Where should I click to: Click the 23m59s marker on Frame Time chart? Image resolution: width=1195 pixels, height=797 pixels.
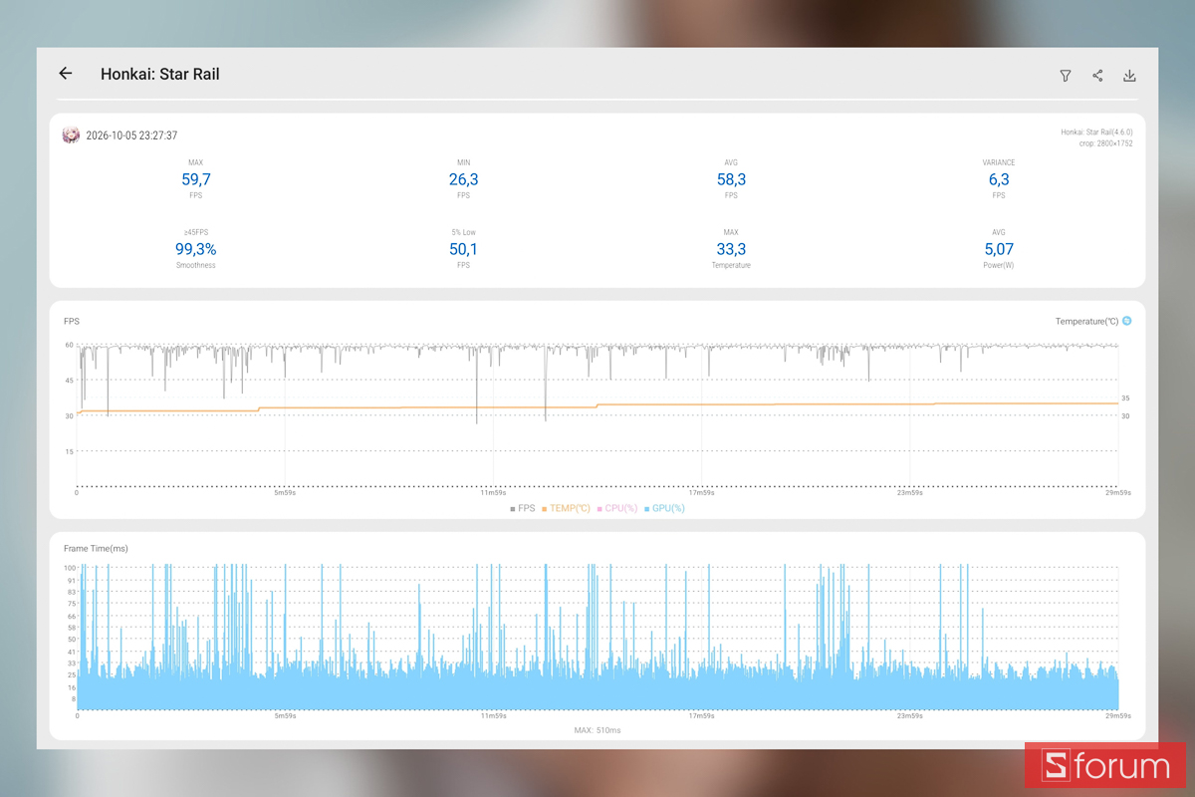click(x=910, y=715)
